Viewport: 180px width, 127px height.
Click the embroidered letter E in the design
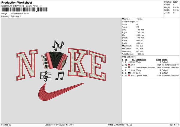pyautogui.click(x=97, y=66)
